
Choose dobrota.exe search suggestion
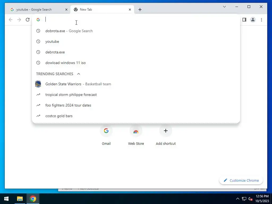(x=136, y=31)
